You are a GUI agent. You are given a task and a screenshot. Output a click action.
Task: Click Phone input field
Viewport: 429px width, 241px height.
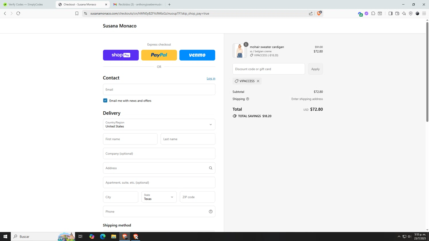(159, 212)
